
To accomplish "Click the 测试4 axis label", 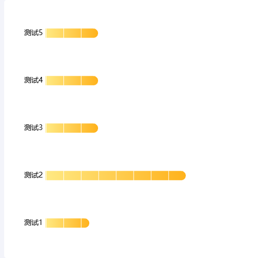I will tap(33, 80).
